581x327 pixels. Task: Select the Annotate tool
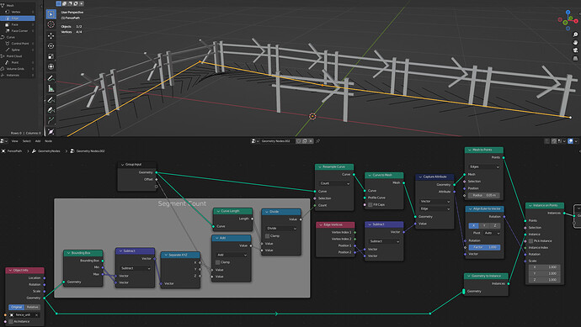(x=51, y=78)
